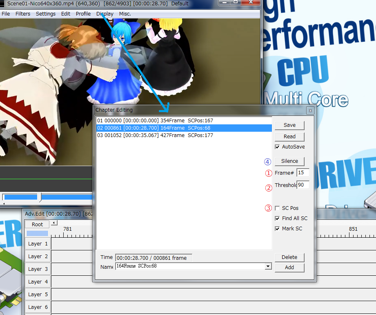Screen dimensions: 376x315
Task: Select Layer 2 label
Action: (38, 256)
